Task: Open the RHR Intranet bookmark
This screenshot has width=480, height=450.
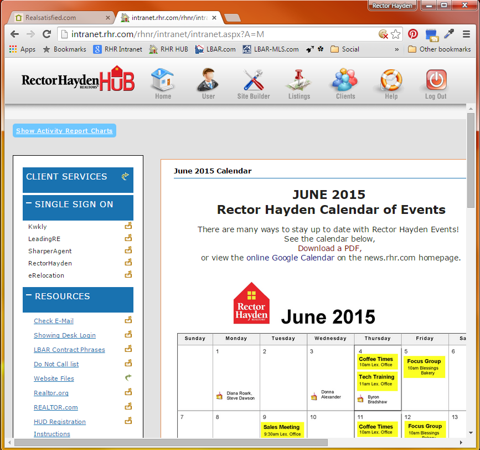Action: [x=118, y=49]
